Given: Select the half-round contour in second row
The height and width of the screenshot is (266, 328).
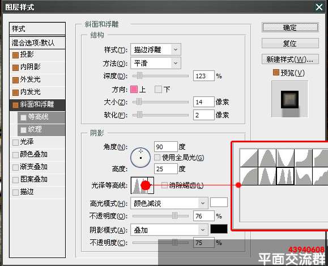Looking at the screenshot, I should 249,176.
